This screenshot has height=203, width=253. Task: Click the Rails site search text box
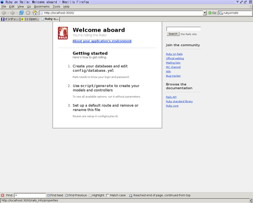183,29
